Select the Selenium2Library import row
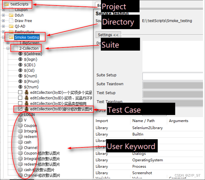The height and width of the screenshot is (180, 205). [x=148, y=128]
